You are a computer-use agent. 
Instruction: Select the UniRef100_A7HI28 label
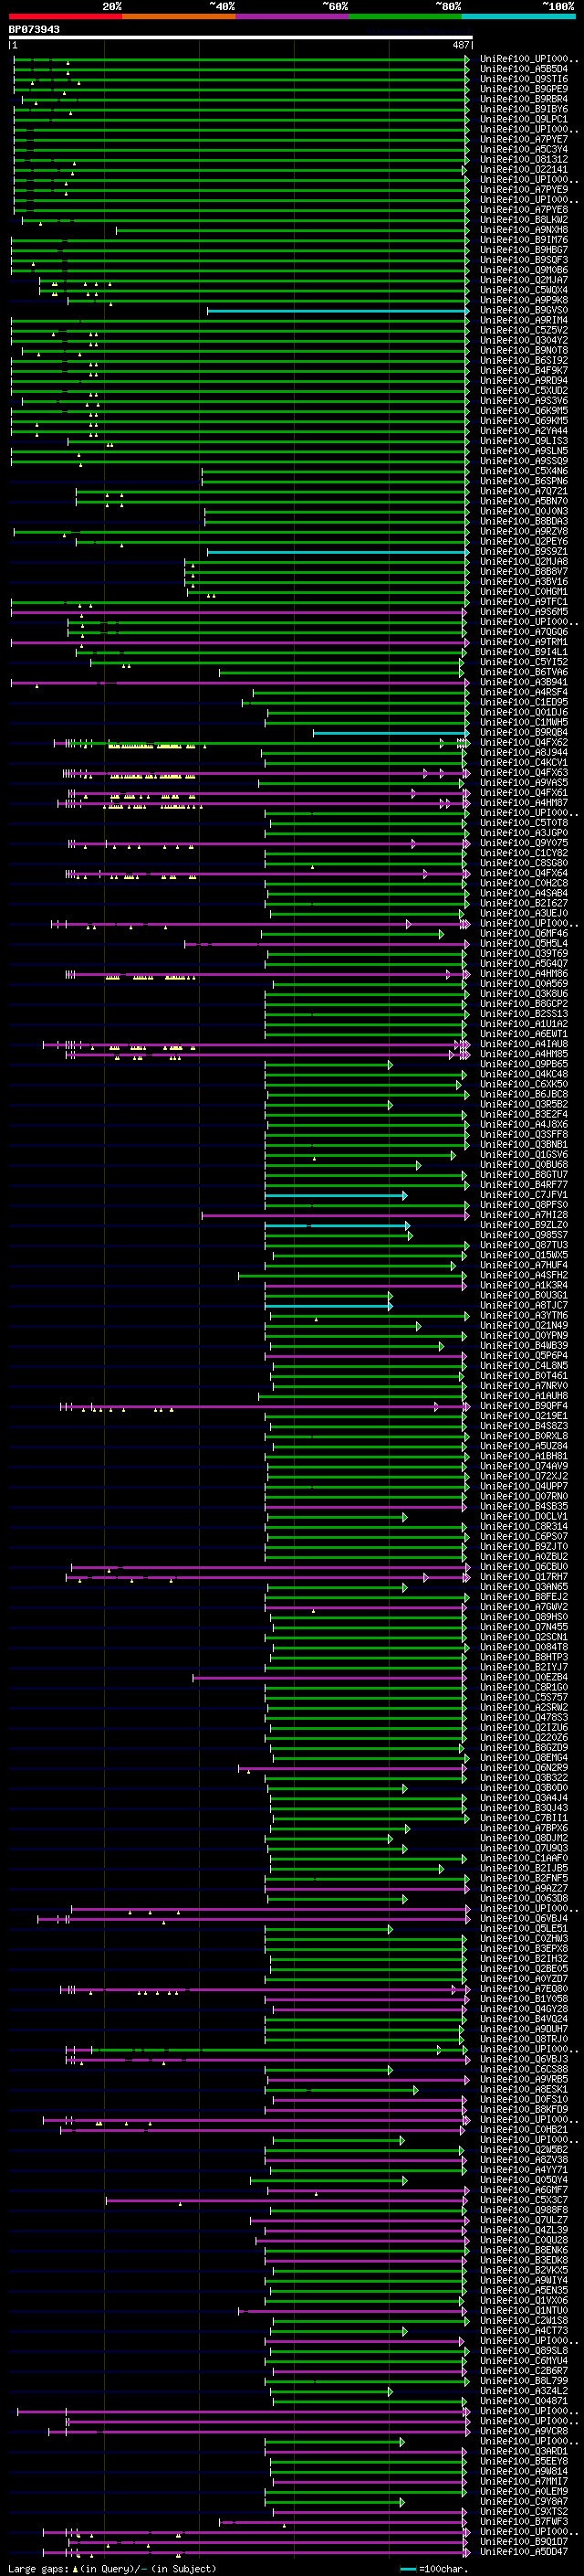coord(524,1214)
